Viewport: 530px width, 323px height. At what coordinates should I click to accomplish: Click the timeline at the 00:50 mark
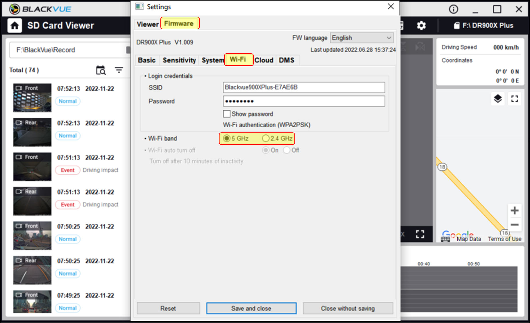473,264
